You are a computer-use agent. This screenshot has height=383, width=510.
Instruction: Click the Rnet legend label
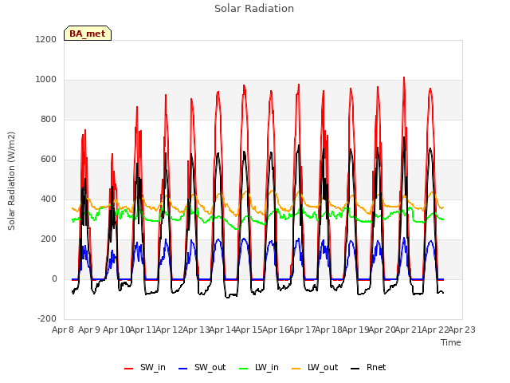(x=376, y=367)
